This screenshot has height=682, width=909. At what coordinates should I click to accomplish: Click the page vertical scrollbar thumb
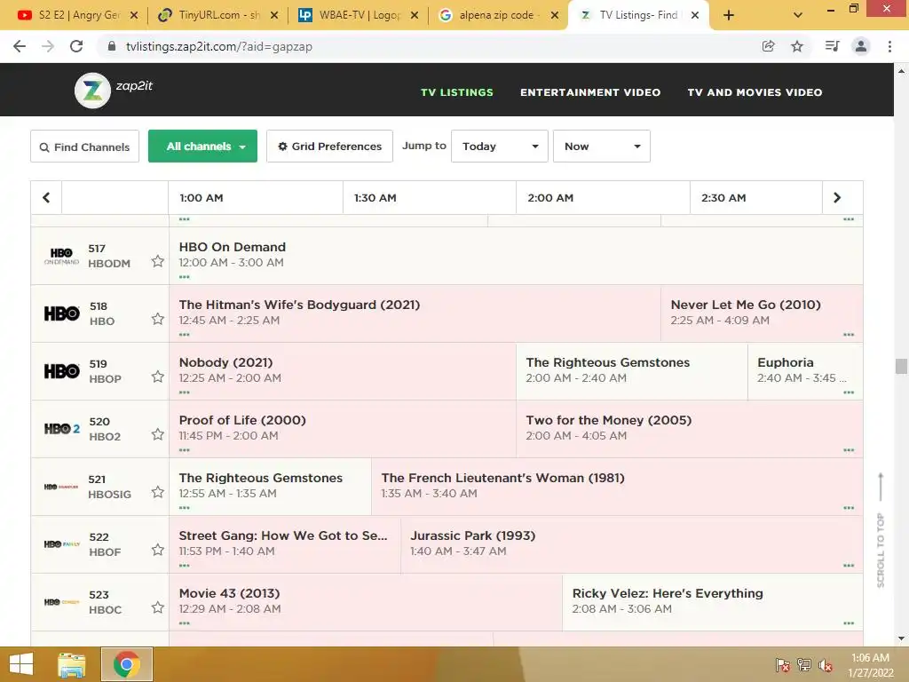coord(901,366)
